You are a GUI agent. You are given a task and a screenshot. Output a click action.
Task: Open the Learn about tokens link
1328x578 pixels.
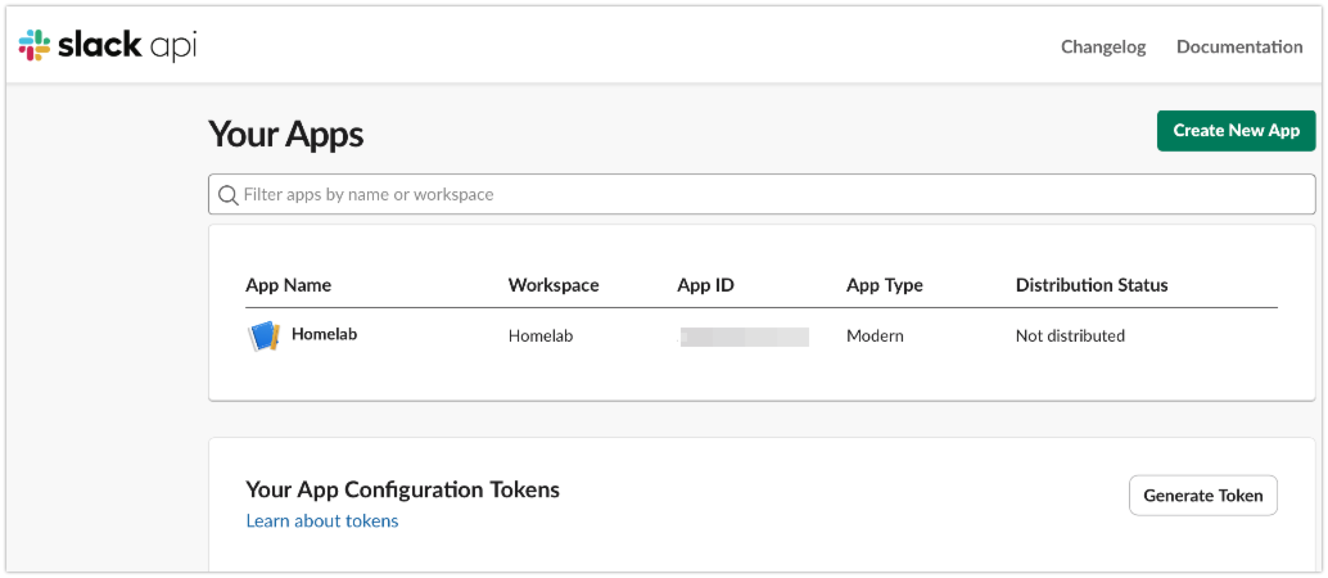(x=322, y=520)
